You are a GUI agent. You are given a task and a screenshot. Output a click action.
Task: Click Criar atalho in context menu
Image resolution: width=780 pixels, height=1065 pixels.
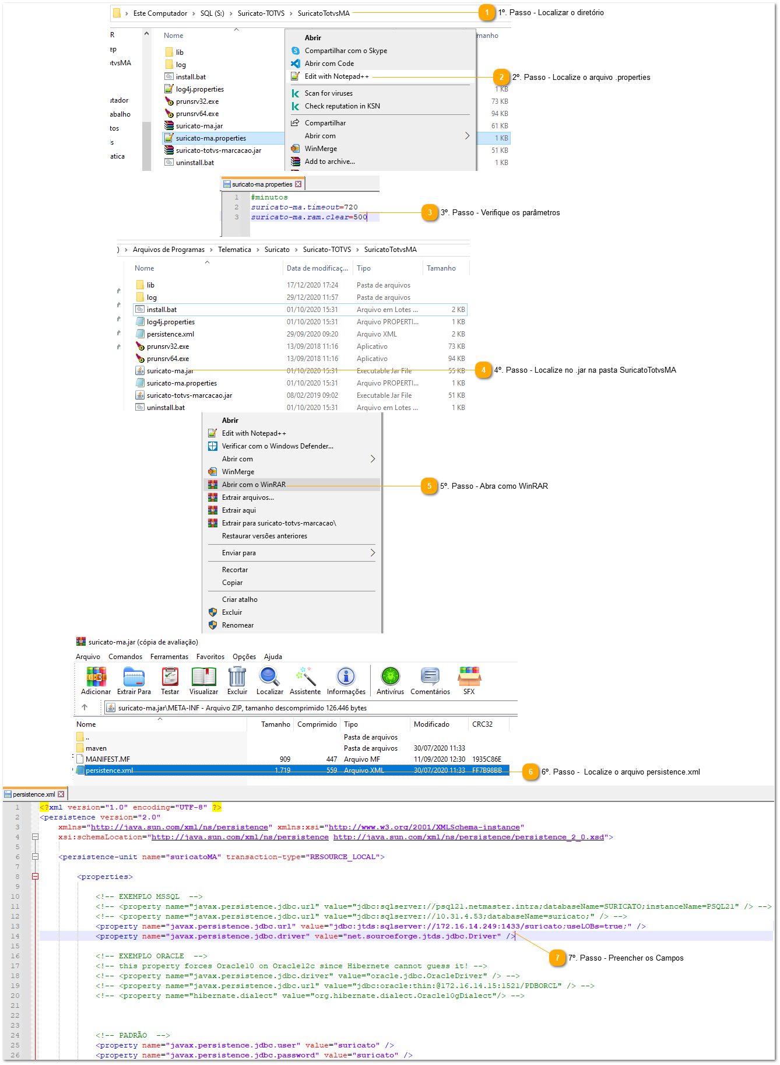coord(240,600)
